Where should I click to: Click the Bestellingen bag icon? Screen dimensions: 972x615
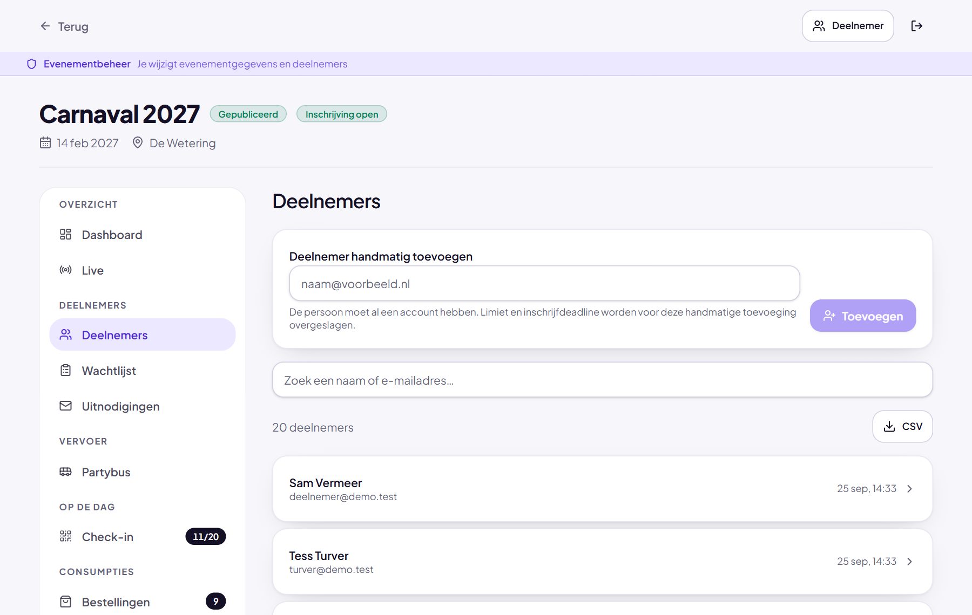click(65, 602)
